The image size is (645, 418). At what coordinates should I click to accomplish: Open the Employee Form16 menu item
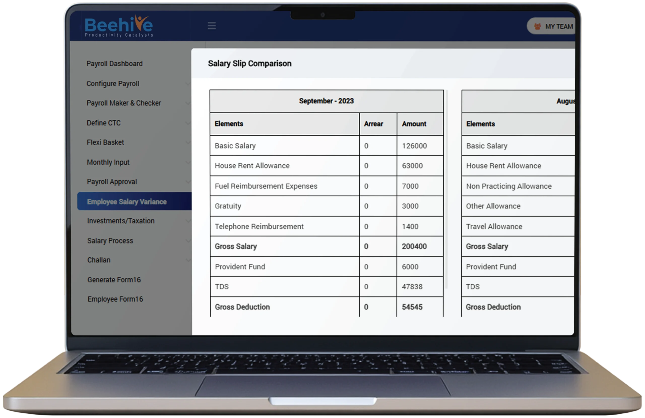[115, 299]
